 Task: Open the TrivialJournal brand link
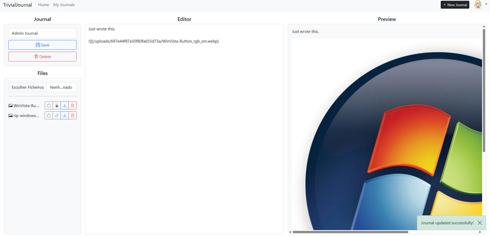point(17,5)
